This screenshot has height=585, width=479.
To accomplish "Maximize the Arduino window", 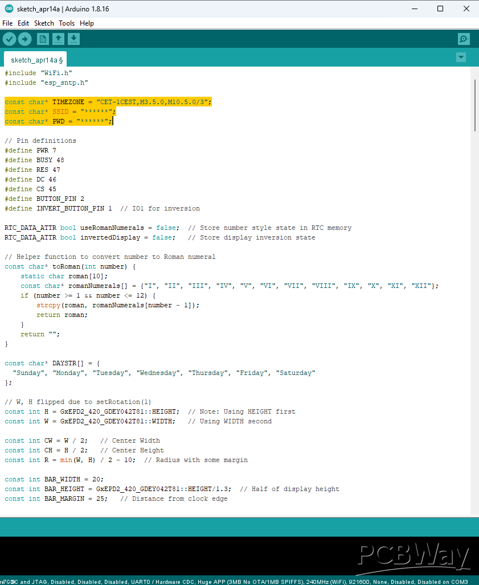I will coord(440,9).
